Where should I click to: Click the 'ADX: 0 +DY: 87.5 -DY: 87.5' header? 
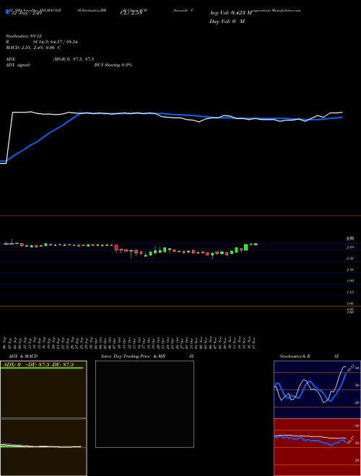tap(38, 365)
